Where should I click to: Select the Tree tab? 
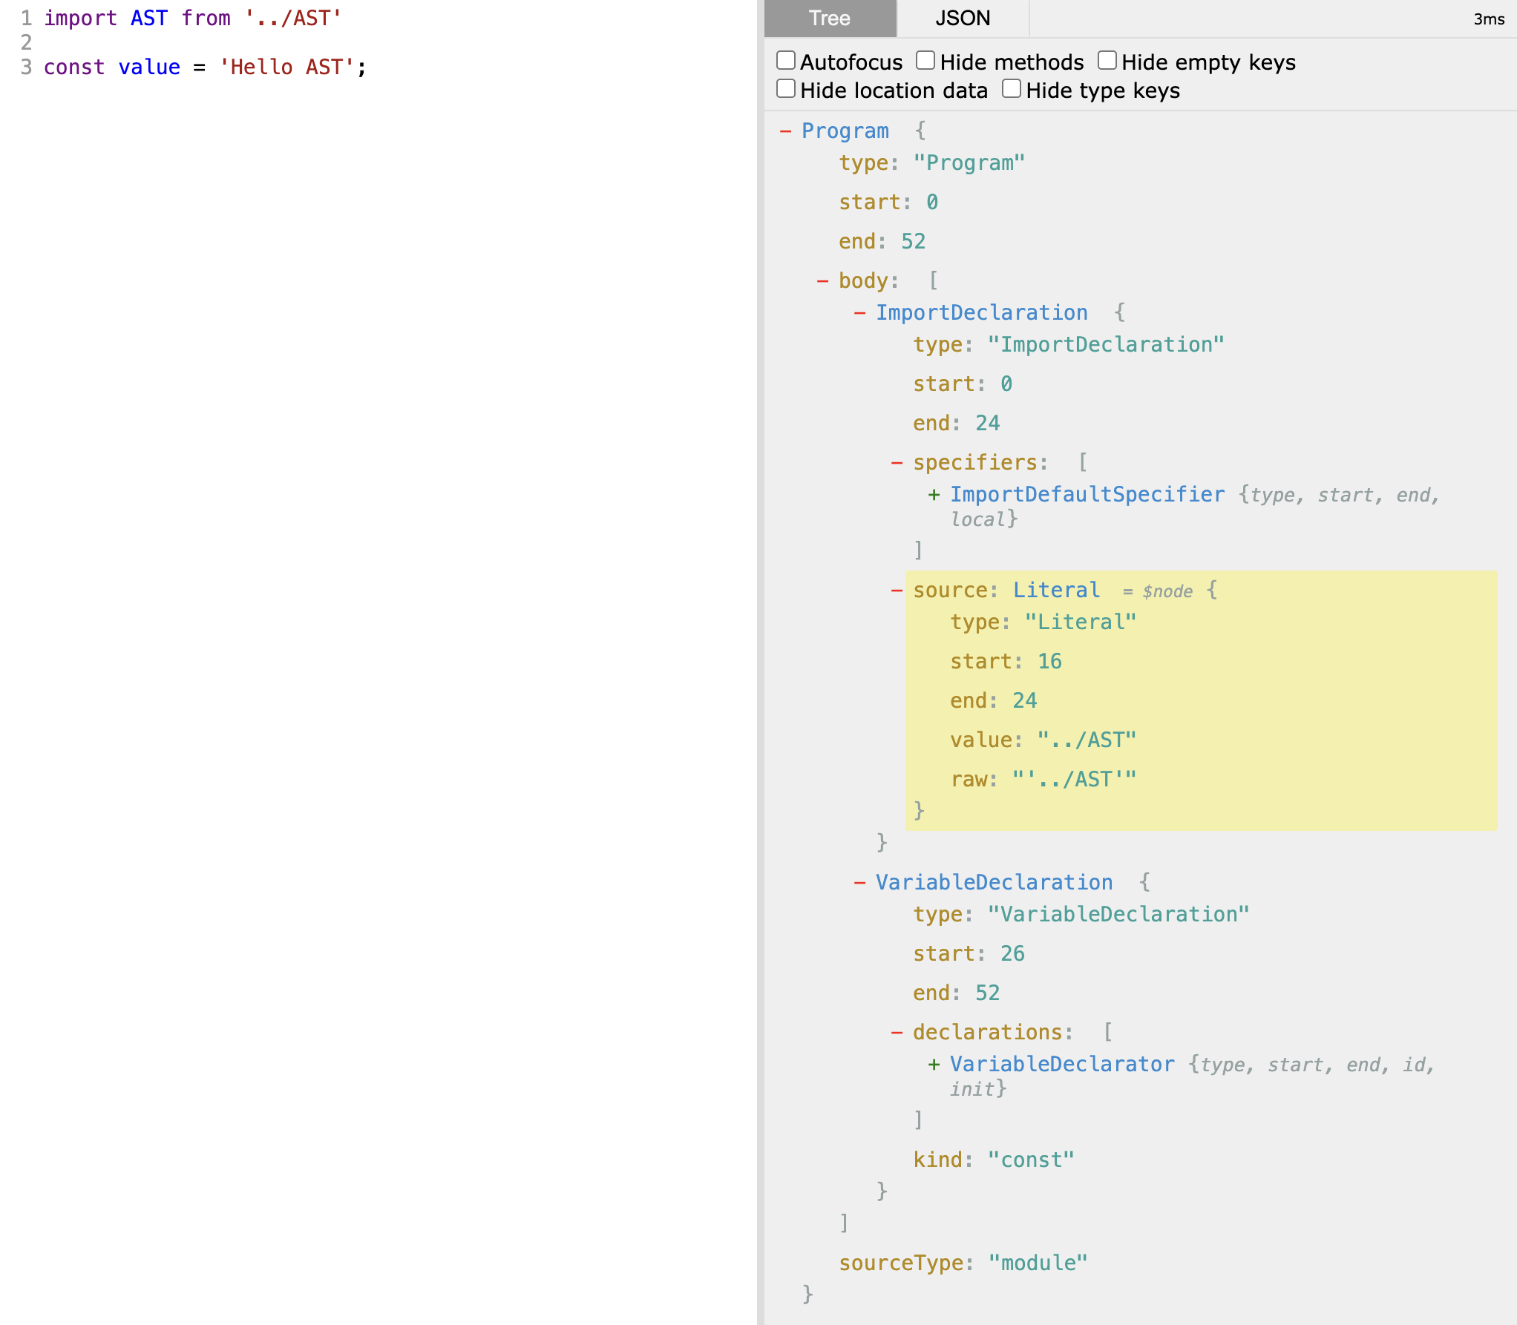(x=830, y=19)
